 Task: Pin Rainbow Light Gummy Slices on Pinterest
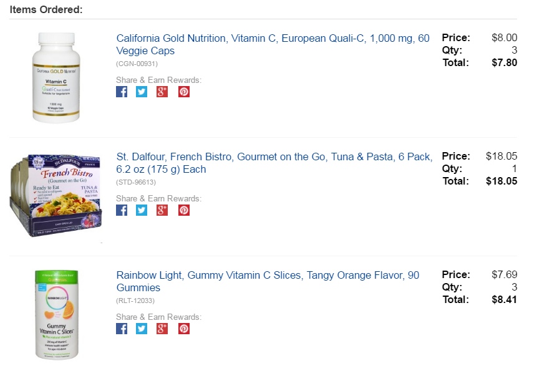184,329
